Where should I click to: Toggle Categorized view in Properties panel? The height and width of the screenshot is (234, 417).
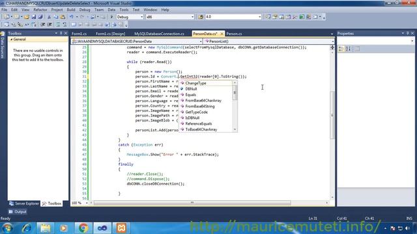(x=341, y=49)
